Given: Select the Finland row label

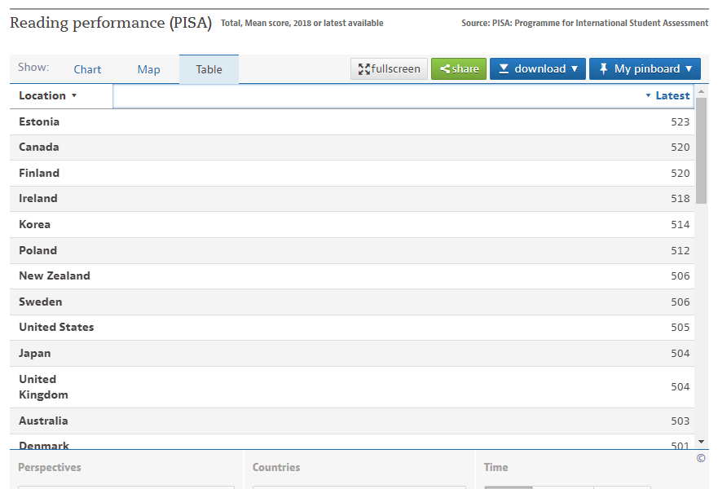Looking at the screenshot, I should (39, 173).
